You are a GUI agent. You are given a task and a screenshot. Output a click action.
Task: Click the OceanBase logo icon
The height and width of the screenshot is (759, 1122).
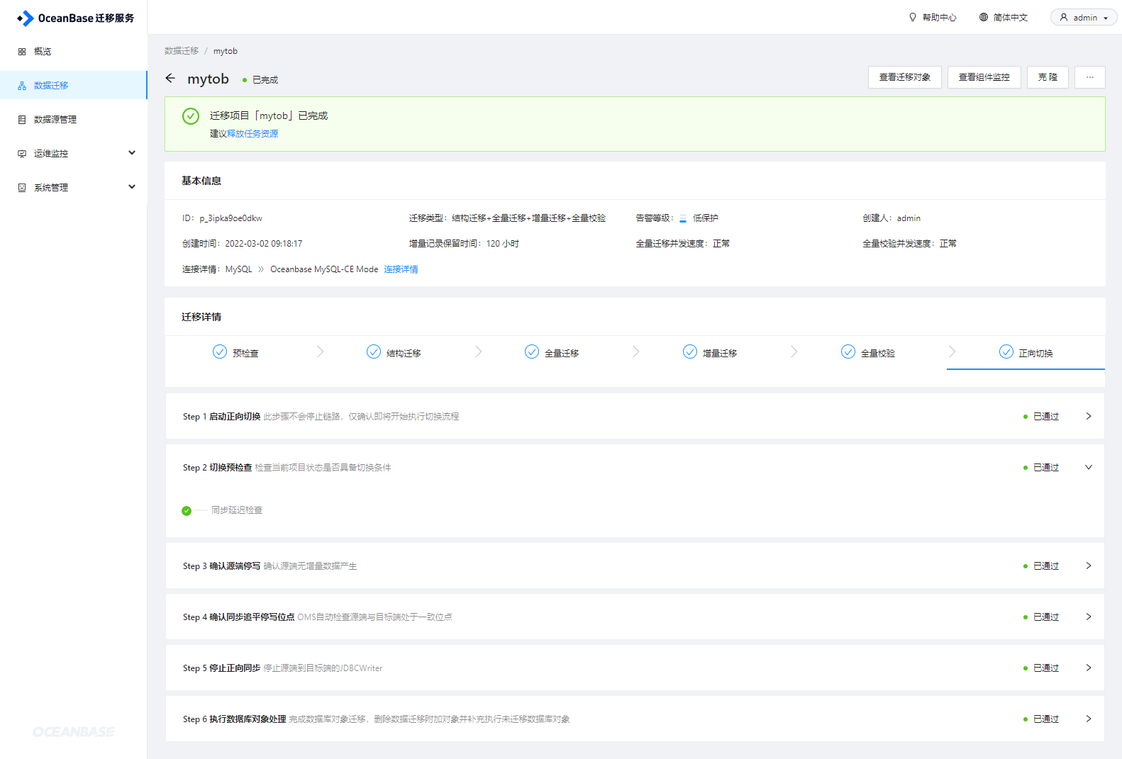pyautogui.click(x=26, y=18)
